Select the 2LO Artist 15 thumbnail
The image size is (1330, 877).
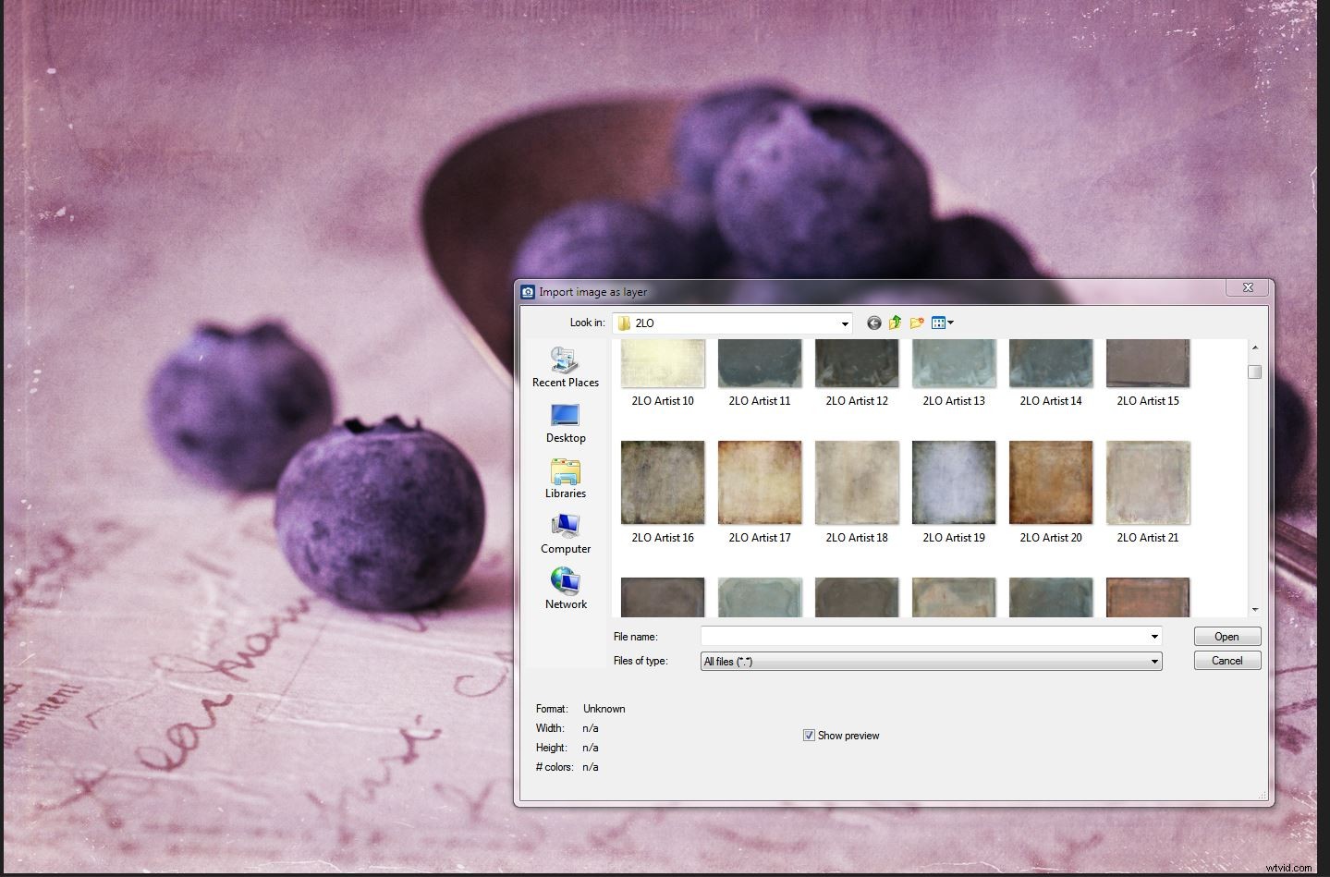[1147, 362]
